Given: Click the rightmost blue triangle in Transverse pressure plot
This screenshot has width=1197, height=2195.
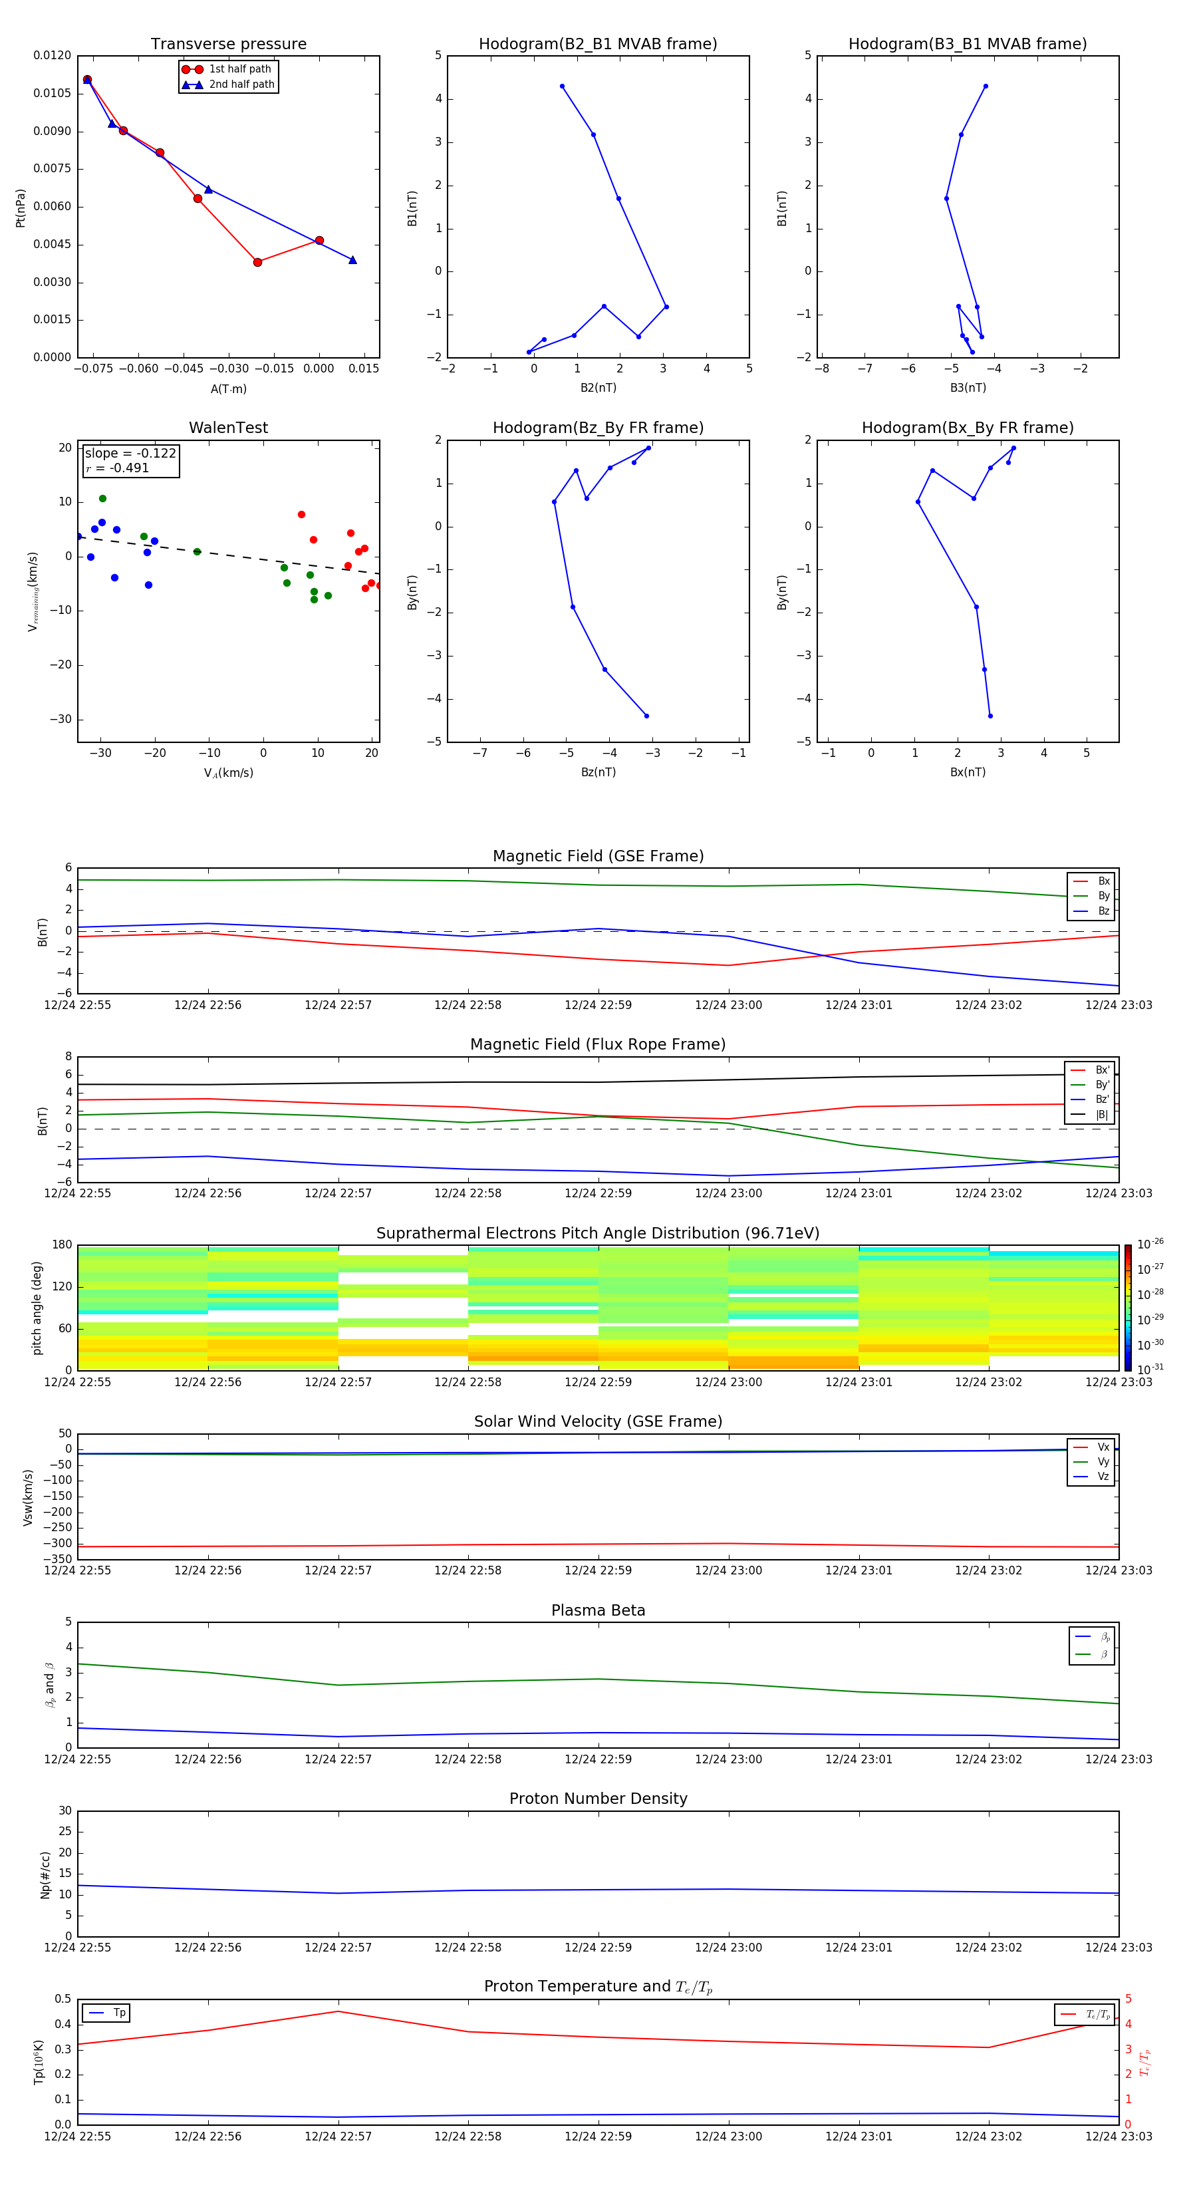Looking at the screenshot, I should click(352, 260).
